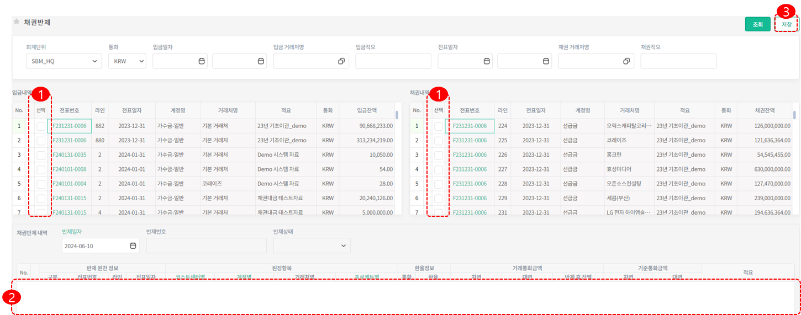Viewport: 801px width, 315px height.
Task: Check row 3 checkbox in 입금내역 grid
Action: 41,155
